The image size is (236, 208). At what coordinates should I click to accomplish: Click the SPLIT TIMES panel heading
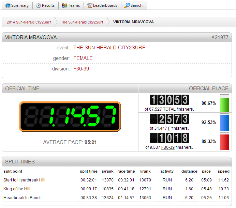coord(20,162)
